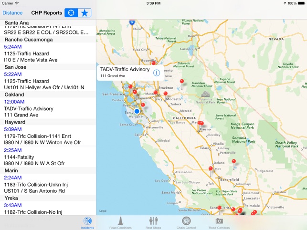This screenshot has height=230, width=307.
Task: Select the 1144-Fatality entry
Action: [19, 157]
